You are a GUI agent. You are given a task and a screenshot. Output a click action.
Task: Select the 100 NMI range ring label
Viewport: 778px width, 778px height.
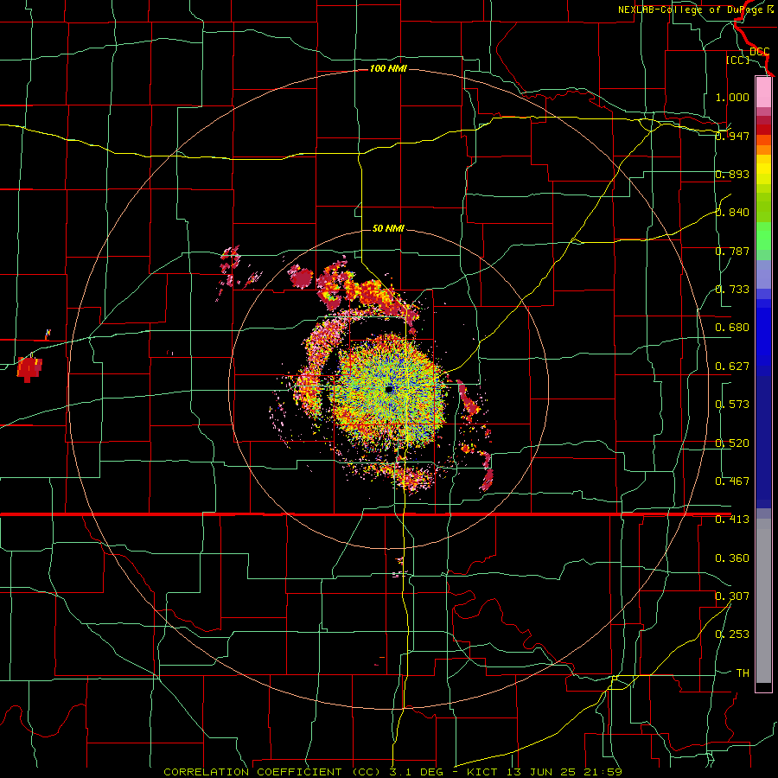click(388, 68)
